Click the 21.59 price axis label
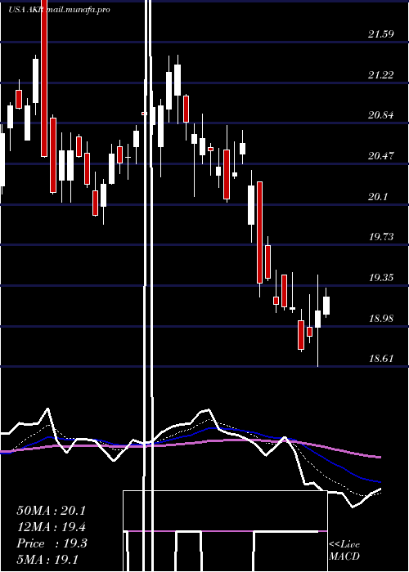 [x=381, y=34]
